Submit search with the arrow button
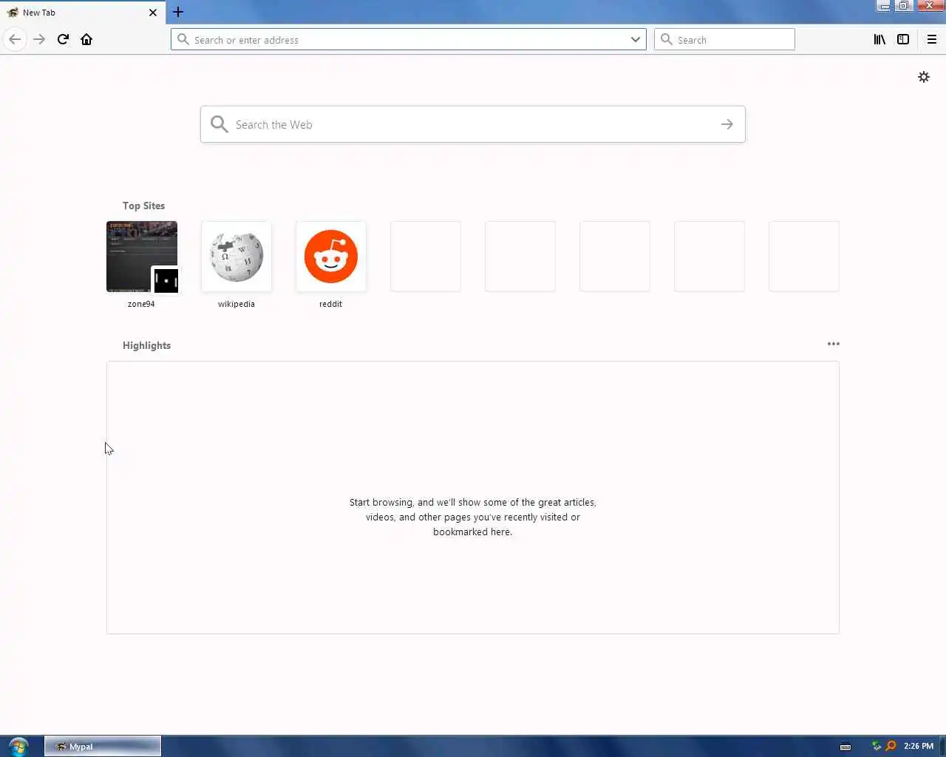Screen dimensions: 946x757 (x=727, y=124)
